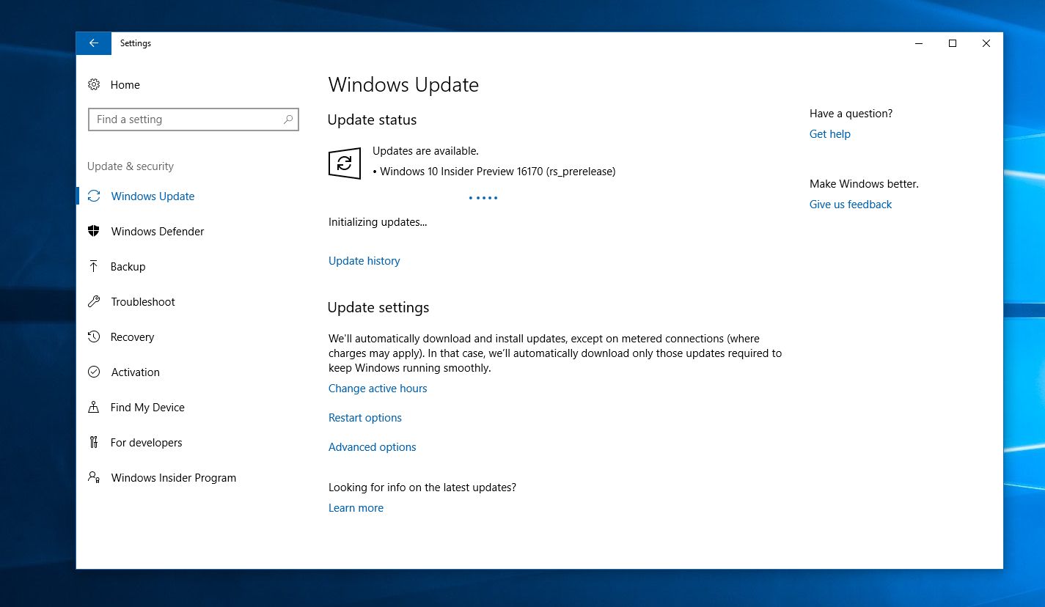Open the Update history link
Image resolution: width=1045 pixels, height=607 pixels.
[x=364, y=261]
